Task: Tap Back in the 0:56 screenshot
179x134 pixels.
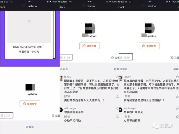Action: pos(62,7)
